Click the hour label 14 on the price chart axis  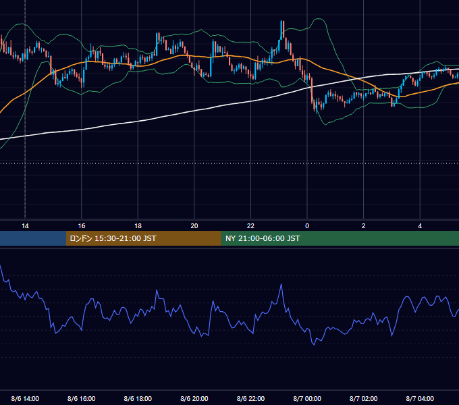pyautogui.click(x=25, y=226)
